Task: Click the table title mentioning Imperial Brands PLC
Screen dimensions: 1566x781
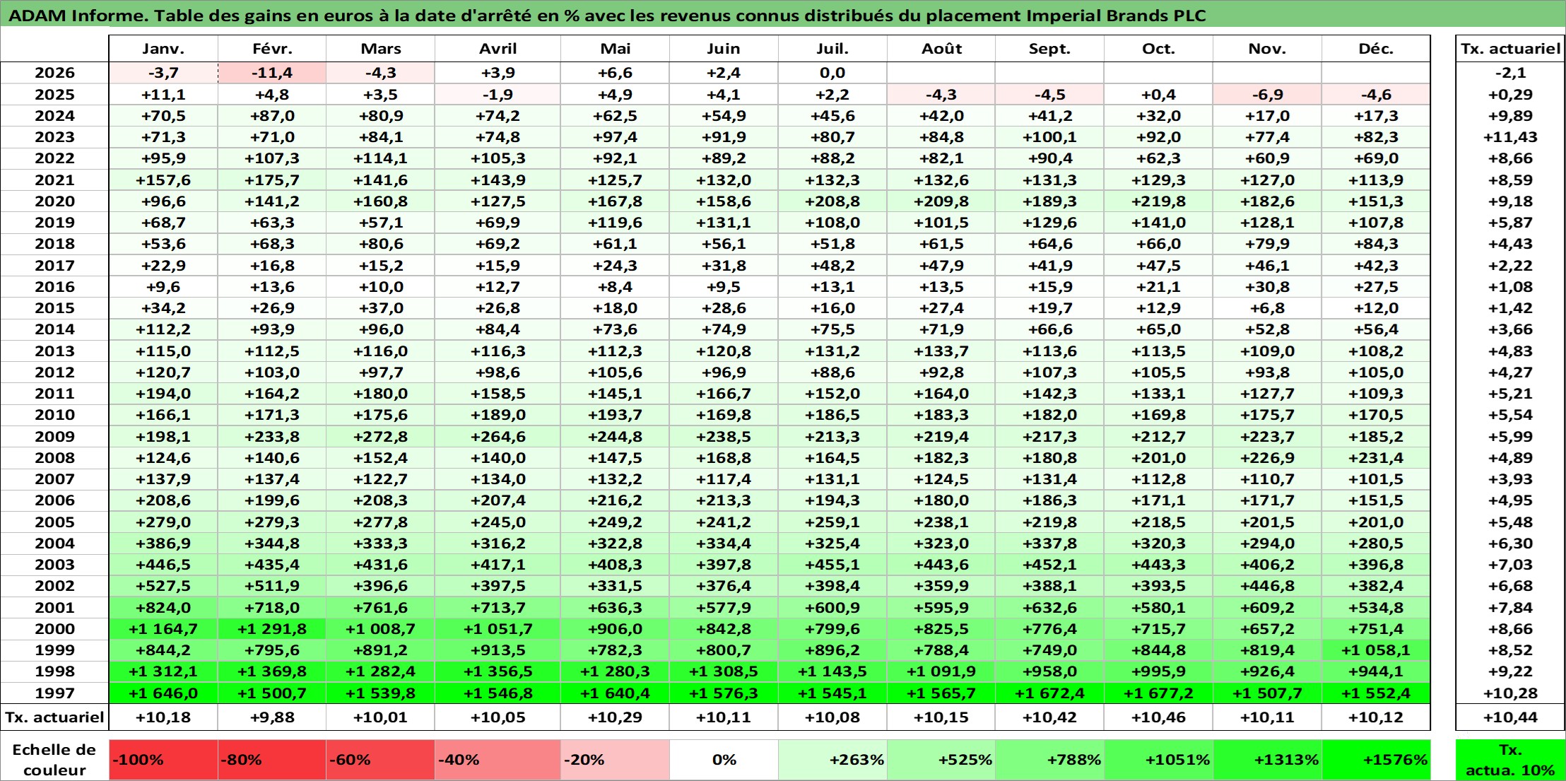Action: [x=608, y=16]
